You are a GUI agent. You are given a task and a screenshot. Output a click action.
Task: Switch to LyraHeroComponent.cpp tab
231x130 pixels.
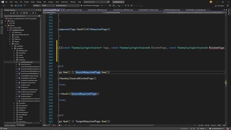coord(74,10)
